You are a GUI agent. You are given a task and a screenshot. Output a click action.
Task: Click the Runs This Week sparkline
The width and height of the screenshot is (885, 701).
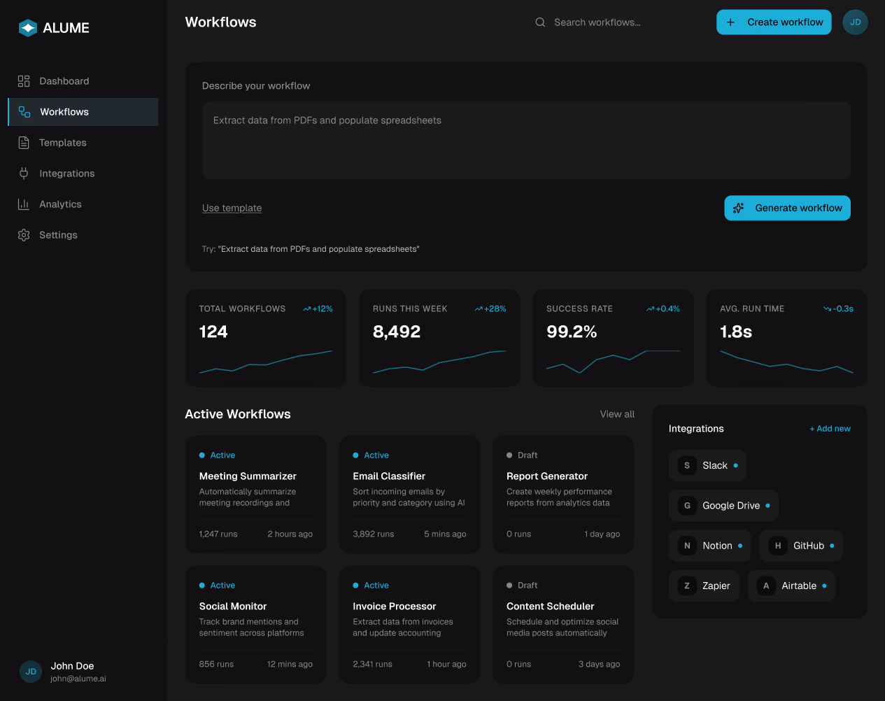point(439,362)
